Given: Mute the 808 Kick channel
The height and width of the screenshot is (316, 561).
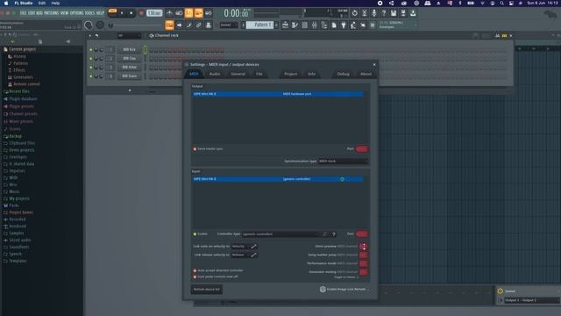Looking at the screenshot, I should tap(91, 49).
